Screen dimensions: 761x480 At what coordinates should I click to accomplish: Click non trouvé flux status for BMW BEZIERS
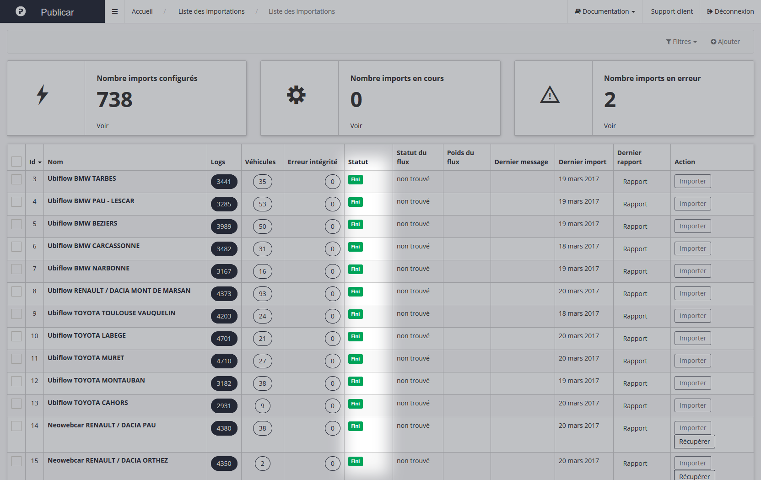pos(413,224)
